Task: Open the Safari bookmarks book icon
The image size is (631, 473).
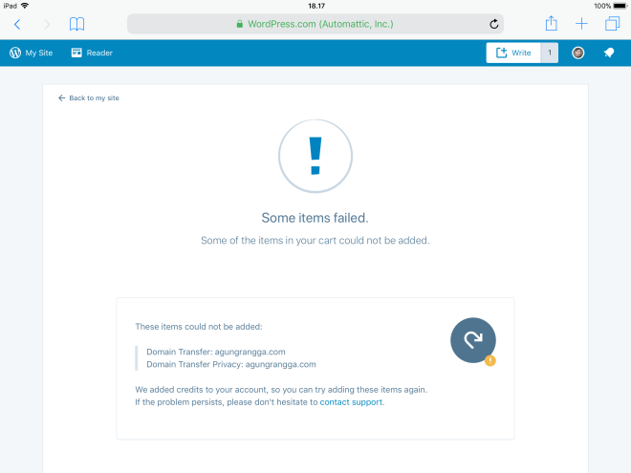Action: (76, 24)
